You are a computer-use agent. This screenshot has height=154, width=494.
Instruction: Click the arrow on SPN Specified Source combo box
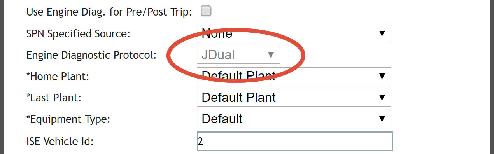pos(382,33)
